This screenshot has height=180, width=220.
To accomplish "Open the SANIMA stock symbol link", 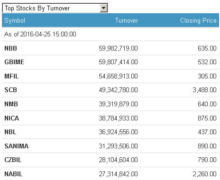I will [17, 146].
